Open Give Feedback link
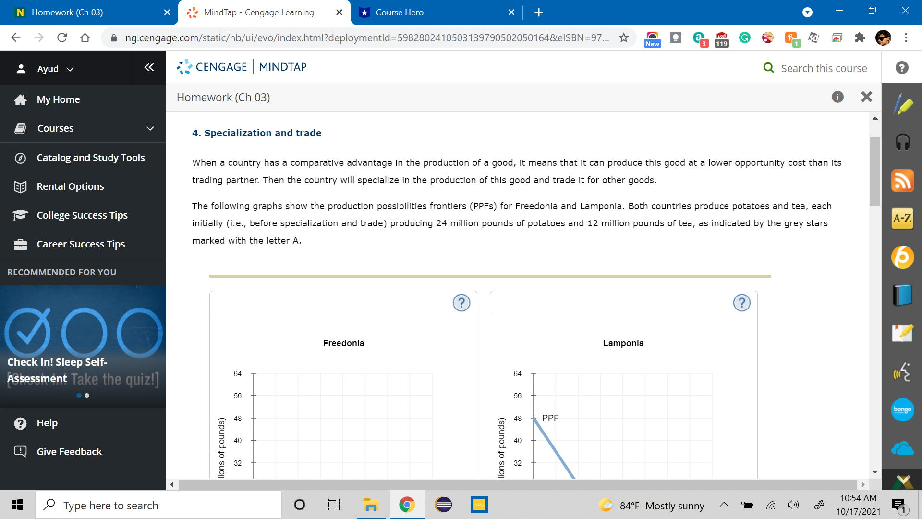922x519 pixels. (x=69, y=452)
